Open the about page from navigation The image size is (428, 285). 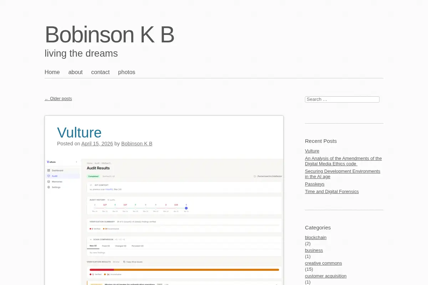(76, 72)
